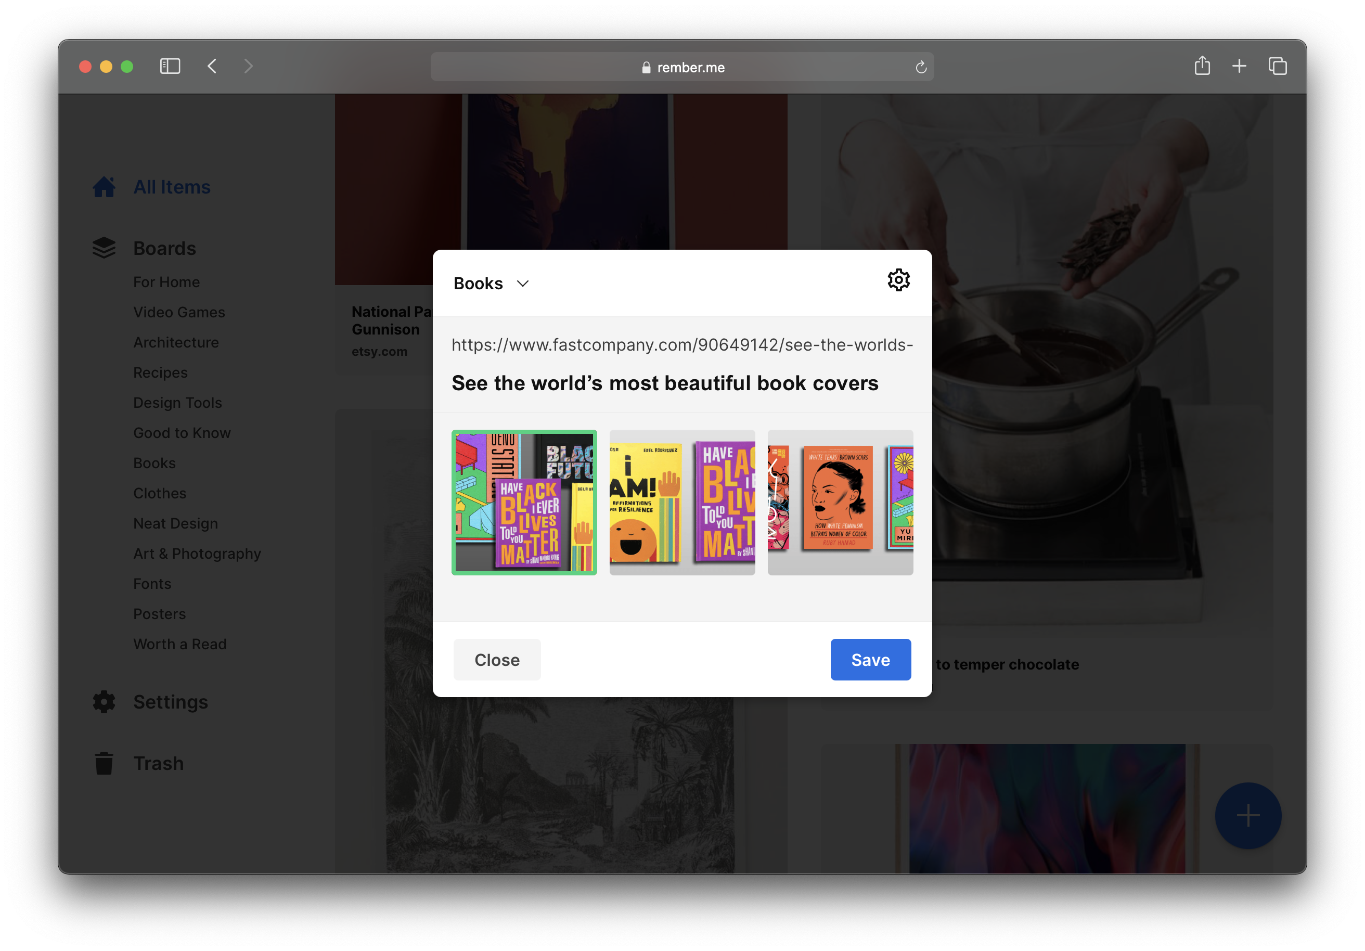1365x951 pixels.
Task: Select the I Am! yellow cover thumbnail
Action: click(x=682, y=502)
